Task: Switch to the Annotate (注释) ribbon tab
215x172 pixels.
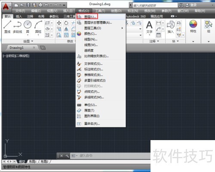Action: 30,16
